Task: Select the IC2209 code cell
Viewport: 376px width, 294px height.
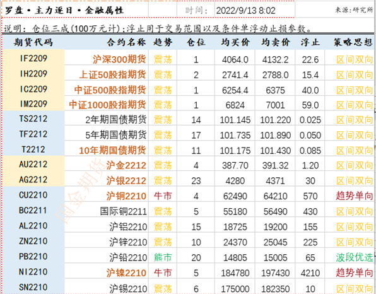Action: point(33,89)
